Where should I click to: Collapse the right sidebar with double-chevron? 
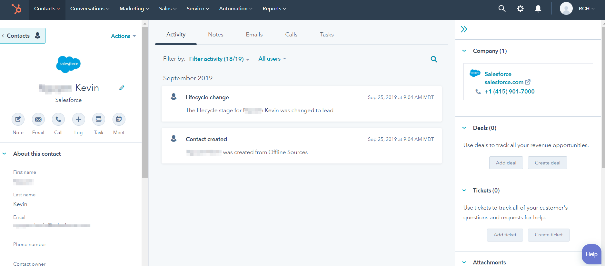coord(464,29)
